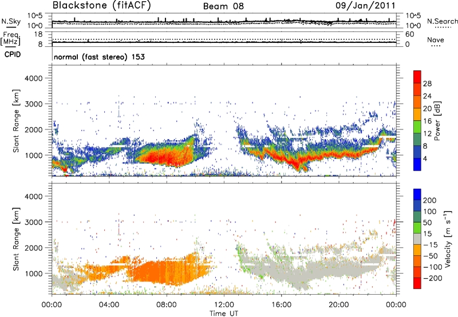
Task: Click the '08:00' time tick label
Action: [x=167, y=305]
